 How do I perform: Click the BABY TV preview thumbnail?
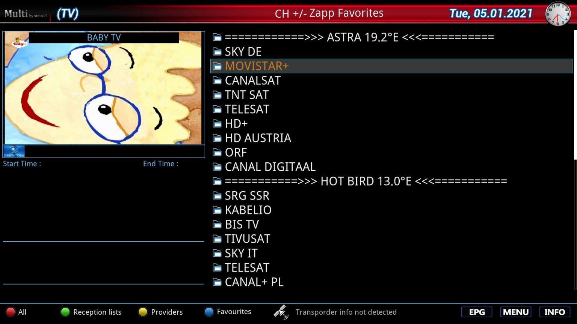coord(103,88)
